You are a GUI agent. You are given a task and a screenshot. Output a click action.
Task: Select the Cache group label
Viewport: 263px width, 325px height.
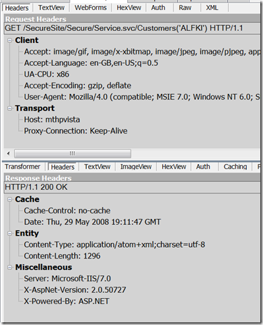point(27,199)
